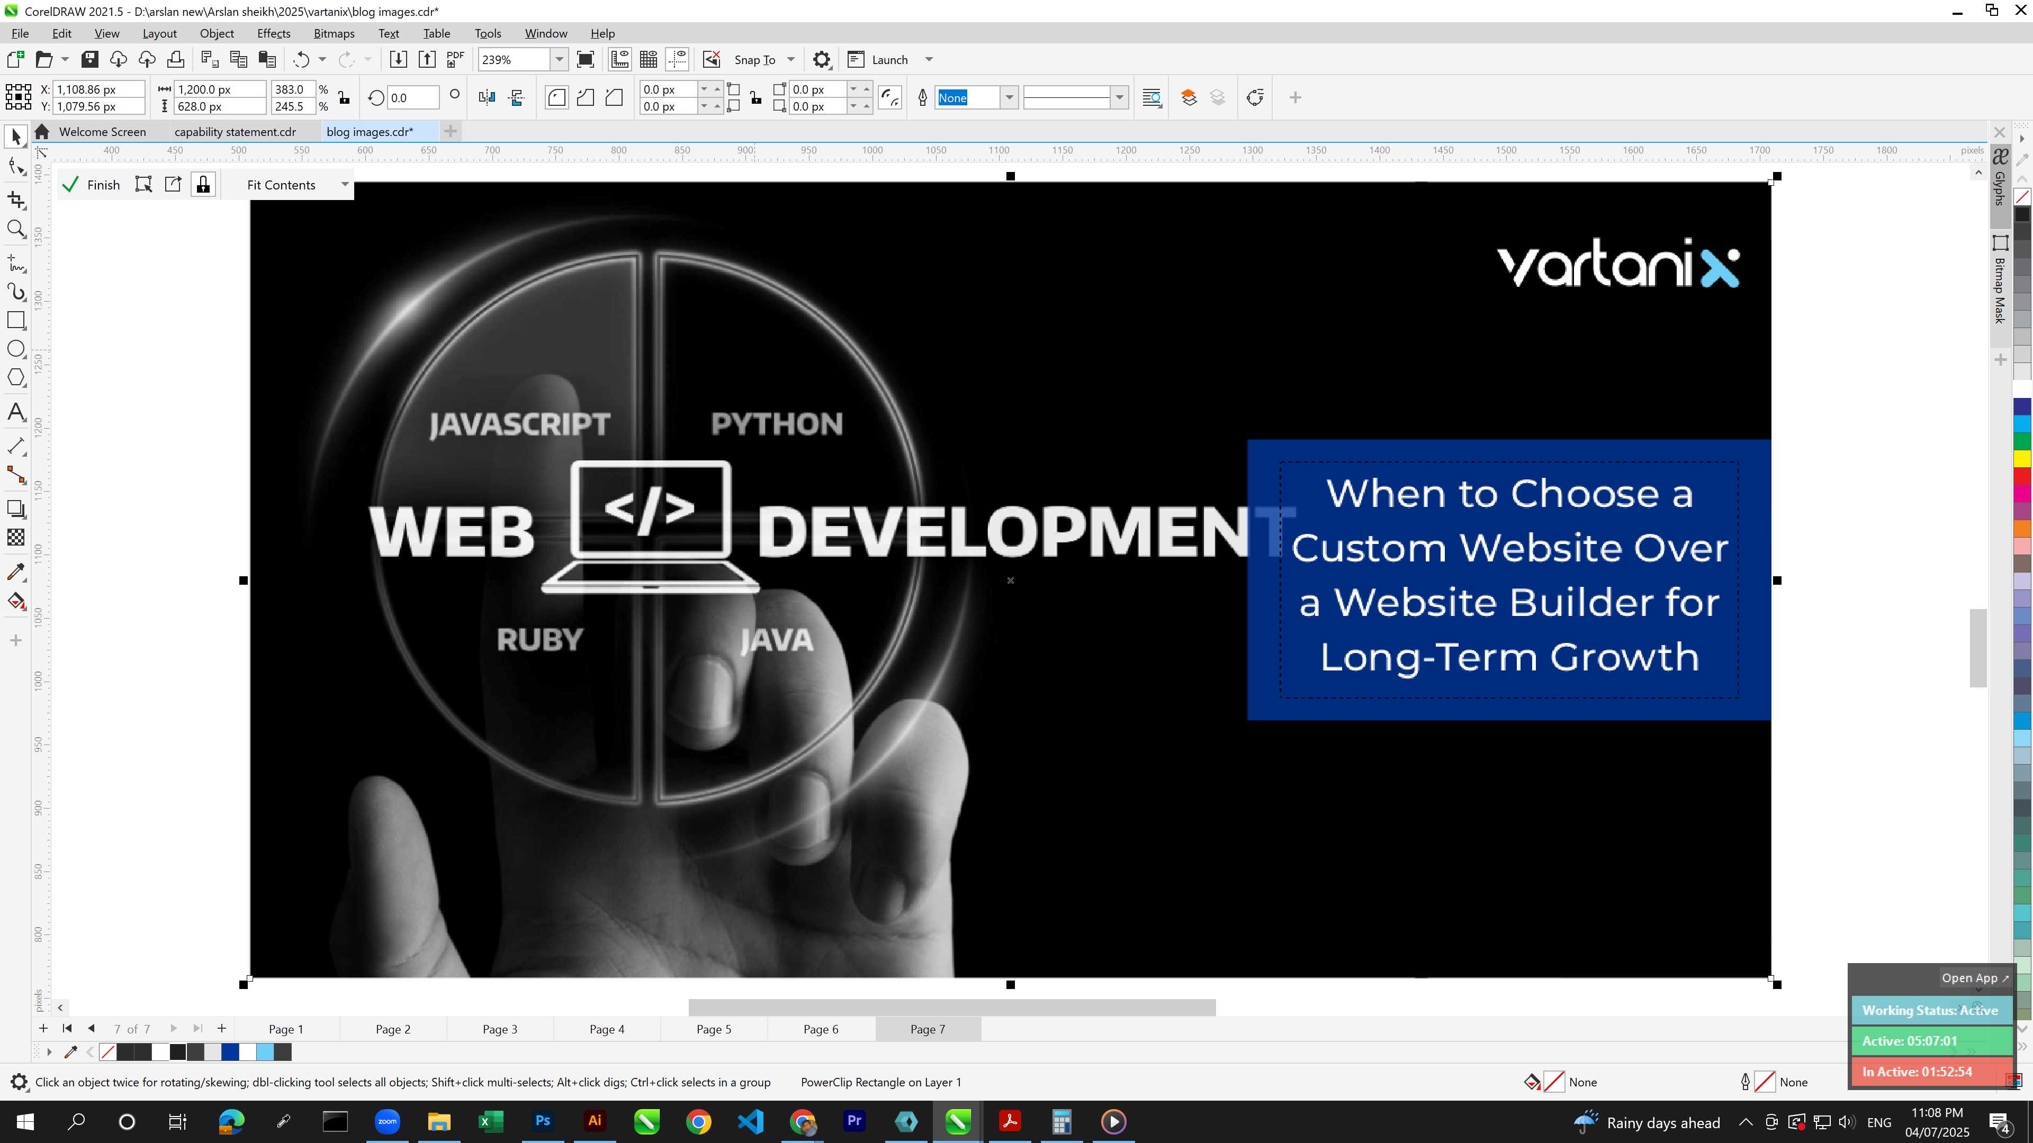
Task: Select chamfered corner type
Action: [614, 98]
